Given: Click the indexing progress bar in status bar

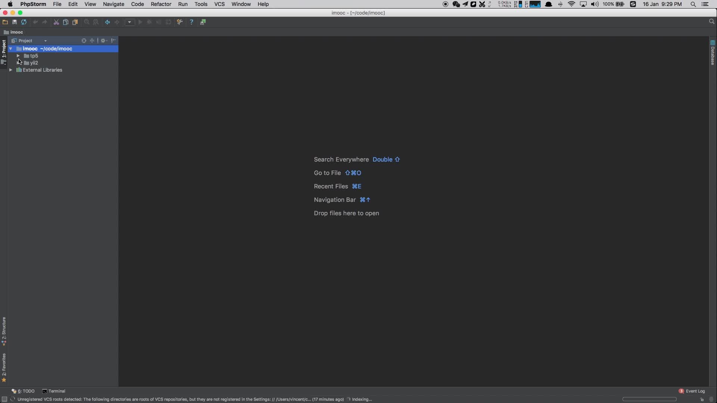Looking at the screenshot, I should [649, 400].
